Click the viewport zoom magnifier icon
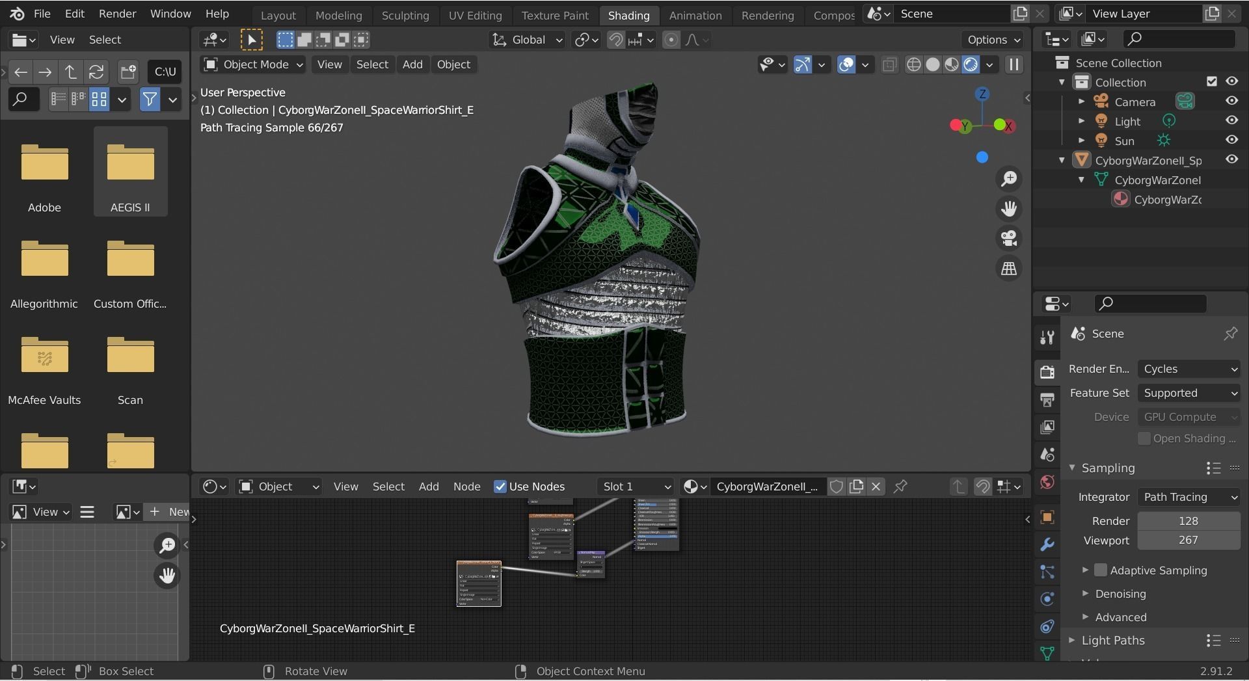The image size is (1249, 681). pos(1009,179)
